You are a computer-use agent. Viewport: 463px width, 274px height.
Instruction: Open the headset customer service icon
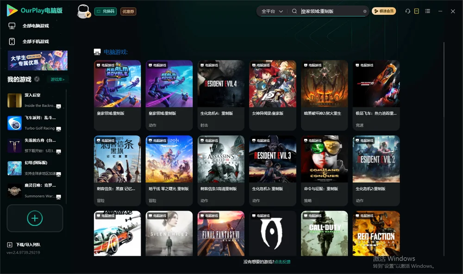(x=408, y=11)
